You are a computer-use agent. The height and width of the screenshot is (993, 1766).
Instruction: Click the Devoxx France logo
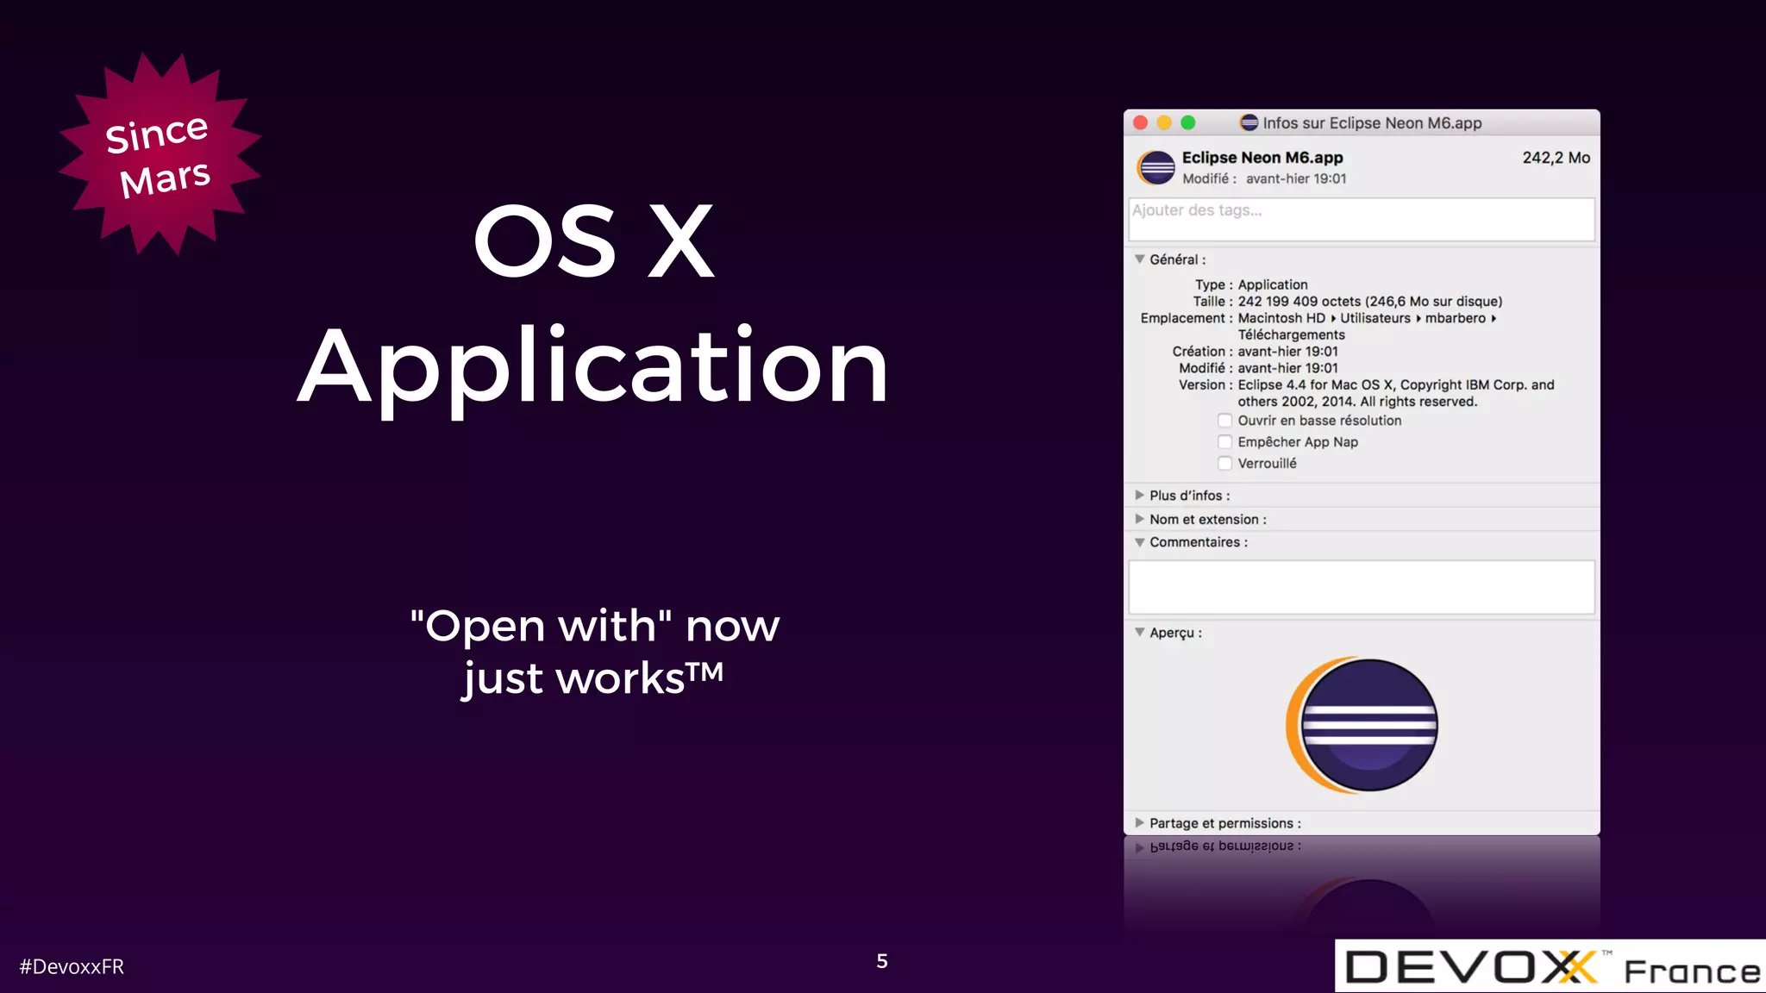[1550, 966]
